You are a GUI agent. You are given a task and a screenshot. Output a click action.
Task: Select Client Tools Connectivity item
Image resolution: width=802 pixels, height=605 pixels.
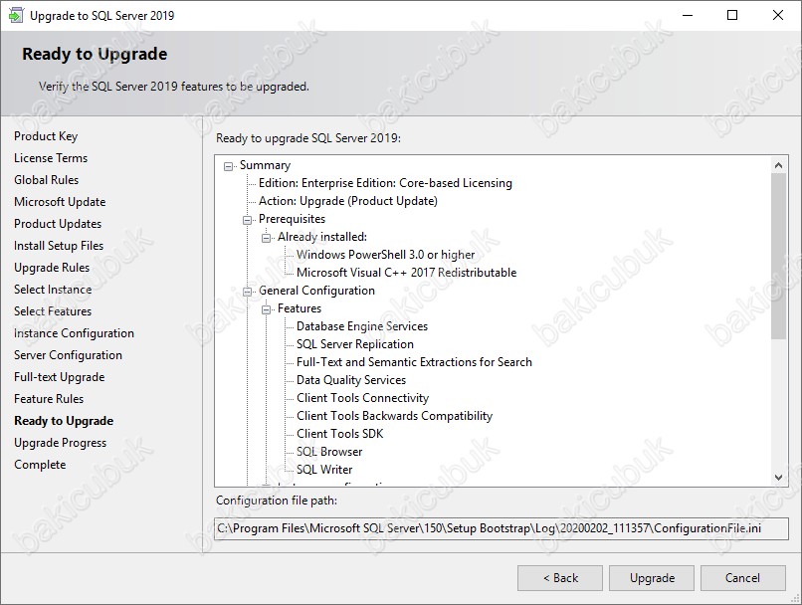(x=362, y=398)
